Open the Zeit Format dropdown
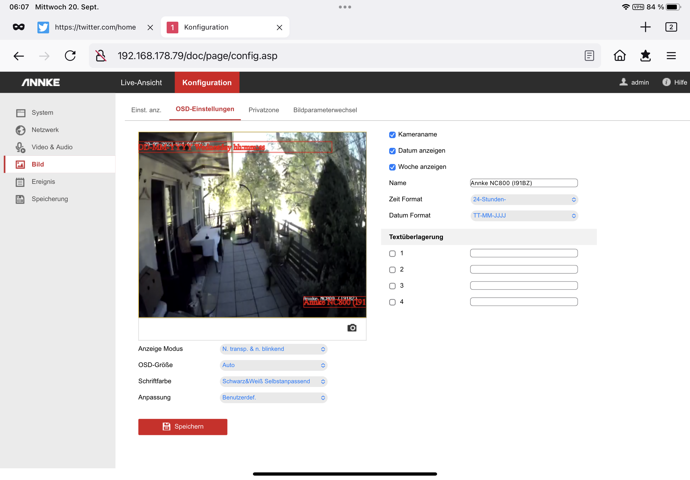The image size is (690, 480). point(524,199)
